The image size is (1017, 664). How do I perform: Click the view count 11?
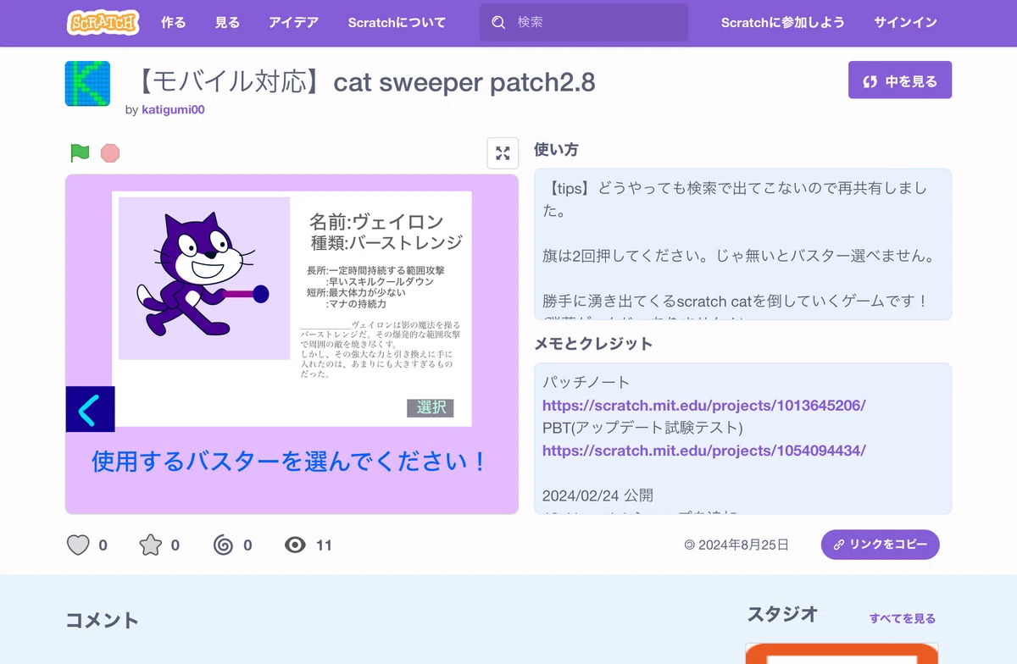324,545
